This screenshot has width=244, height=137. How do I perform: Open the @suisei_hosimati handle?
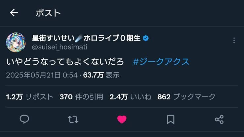(x=60, y=47)
